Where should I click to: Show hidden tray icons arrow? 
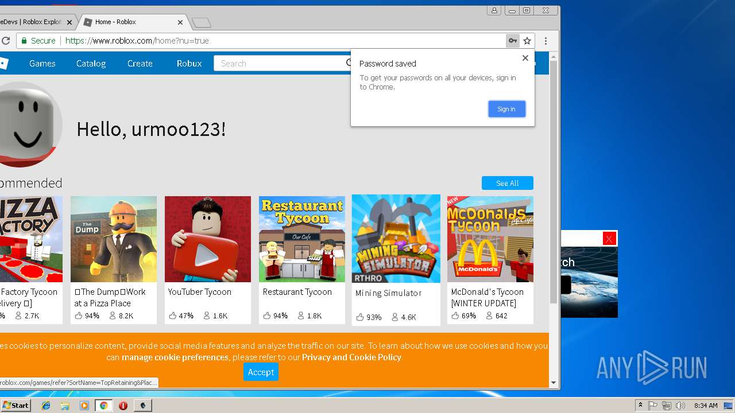(640, 406)
